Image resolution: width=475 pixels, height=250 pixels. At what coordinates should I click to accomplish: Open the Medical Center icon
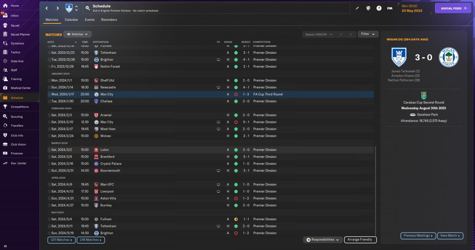click(x=5, y=88)
